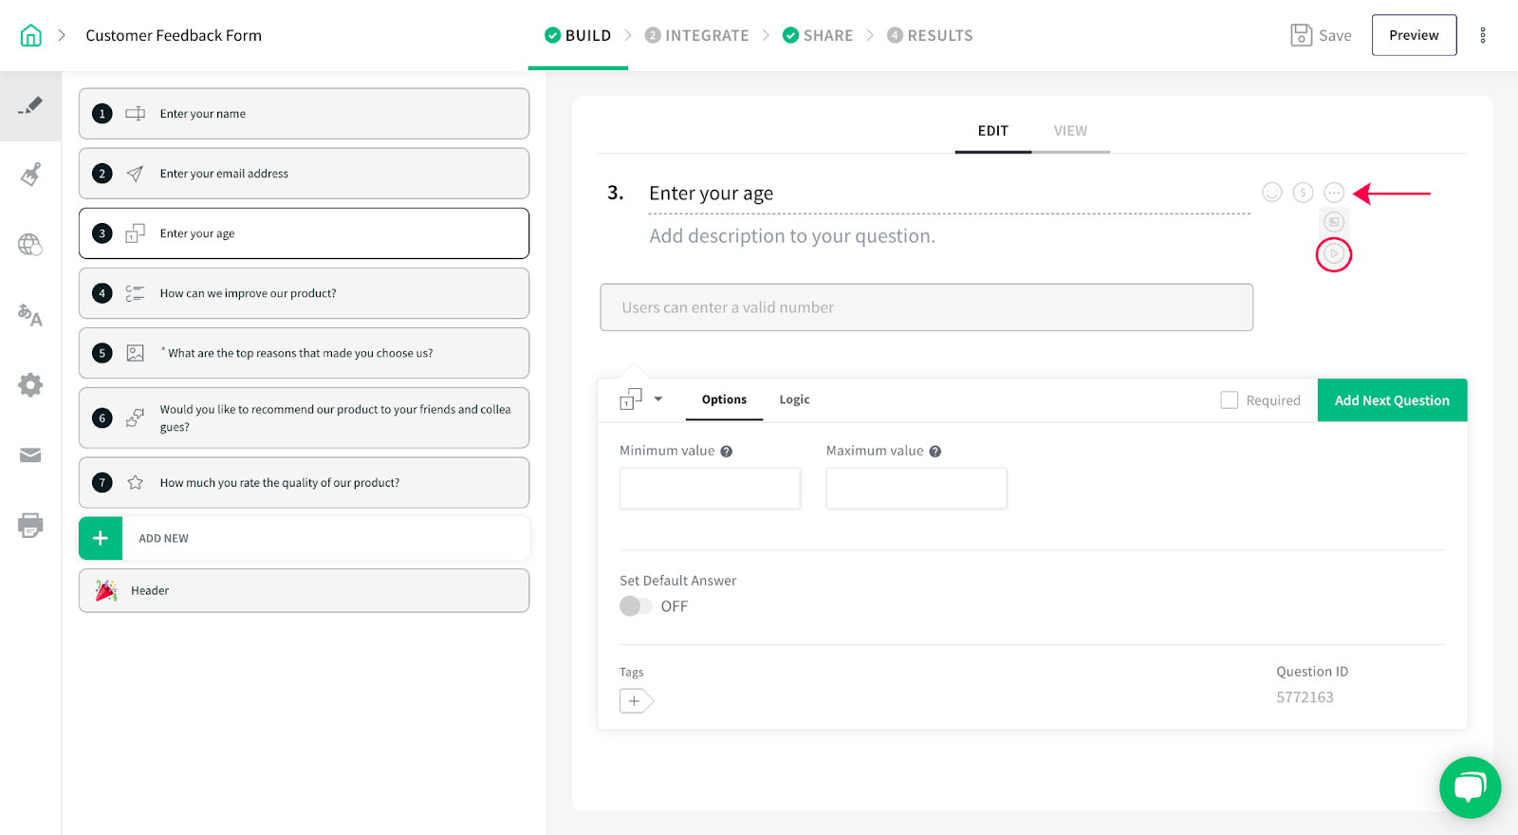Switch to the VIEW tab
This screenshot has width=1518, height=835.
pos(1070,131)
